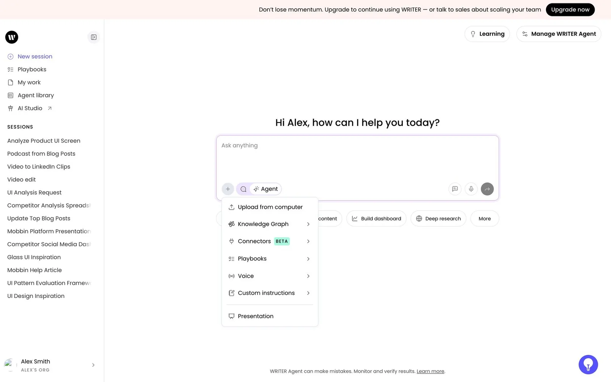Click the WRITER logo in sidebar
The width and height of the screenshot is (611, 382).
pos(12,37)
